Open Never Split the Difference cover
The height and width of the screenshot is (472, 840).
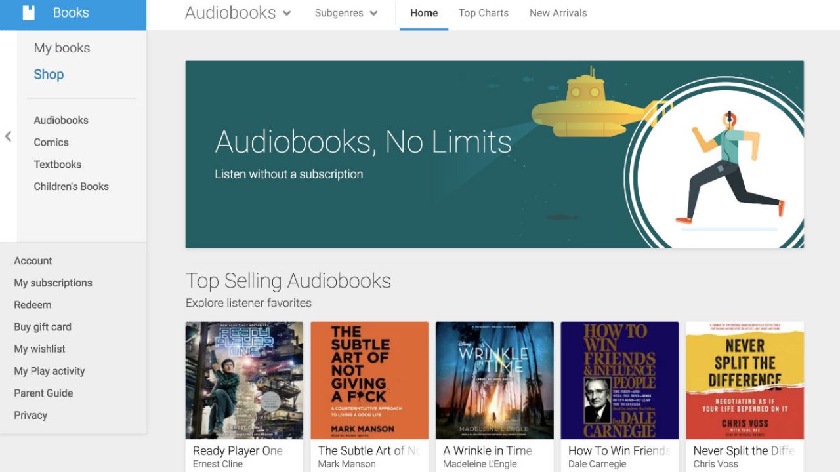click(x=744, y=380)
